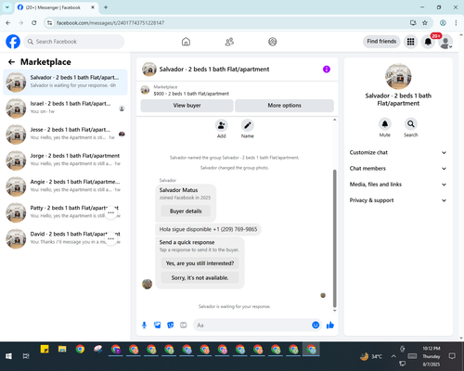Open the Angie conversation in list
The height and width of the screenshot is (371, 464).
coord(65,186)
